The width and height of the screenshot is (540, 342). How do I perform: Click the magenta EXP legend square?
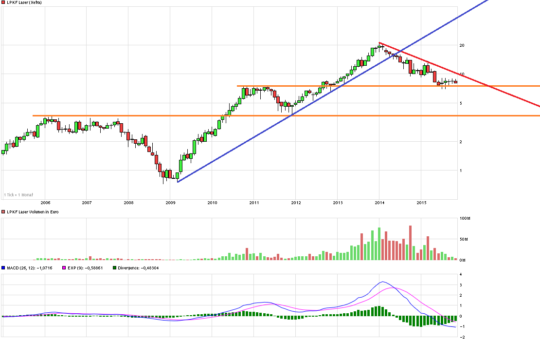[x=64, y=268]
